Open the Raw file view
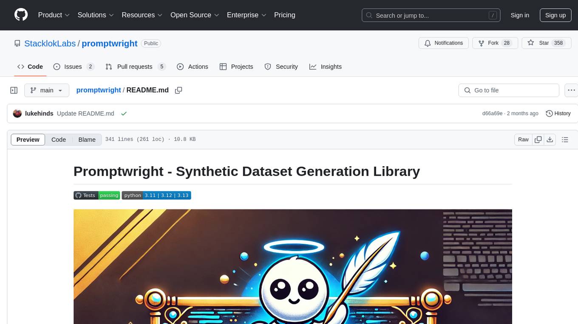The image size is (578, 324). pyautogui.click(x=523, y=140)
